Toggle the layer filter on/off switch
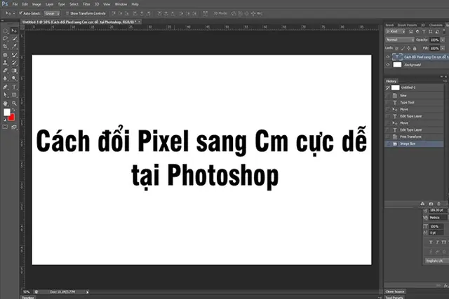Viewport: 449px width, 299px height. [x=444, y=31]
